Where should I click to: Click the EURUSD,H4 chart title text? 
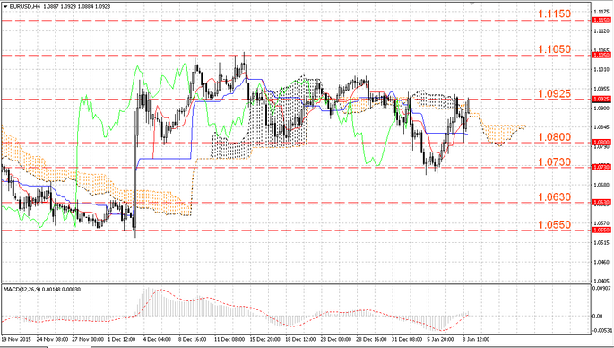pyautogui.click(x=25, y=6)
